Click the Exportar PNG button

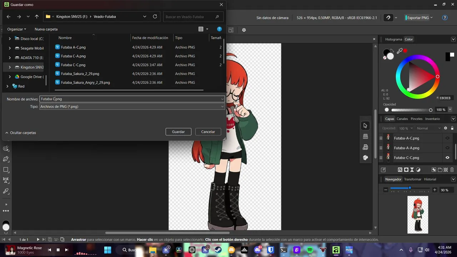[x=417, y=17]
